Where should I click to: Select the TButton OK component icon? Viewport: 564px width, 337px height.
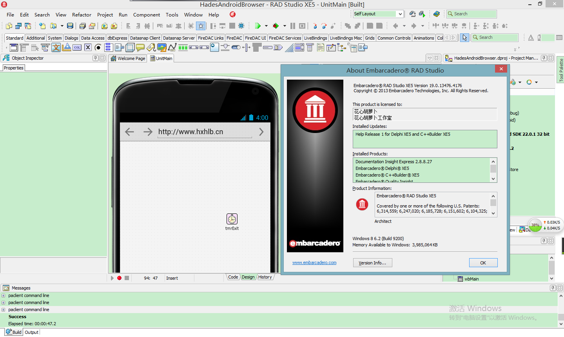pyautogui.click(x=77, y=47)
